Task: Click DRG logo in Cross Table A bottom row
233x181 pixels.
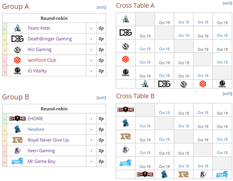Action: point(164,84)
